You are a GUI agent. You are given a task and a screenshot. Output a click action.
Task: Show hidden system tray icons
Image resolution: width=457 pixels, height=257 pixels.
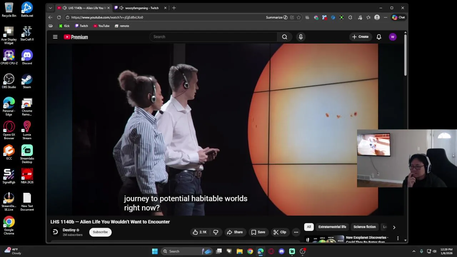coord(414,251)
